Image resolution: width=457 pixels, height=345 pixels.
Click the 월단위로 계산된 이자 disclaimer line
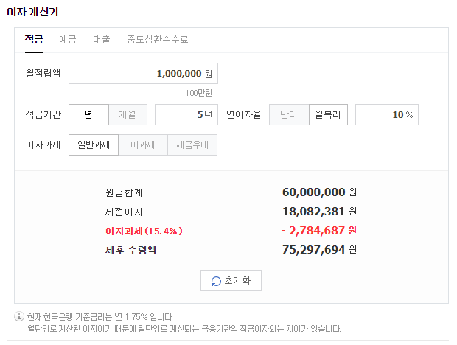[184, 329]
